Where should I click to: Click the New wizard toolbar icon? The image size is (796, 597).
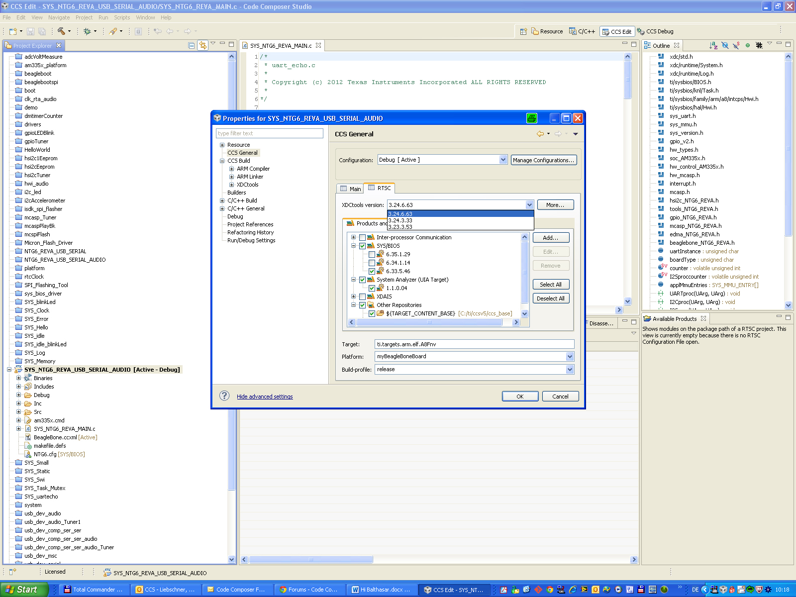[x=13, y=31]
